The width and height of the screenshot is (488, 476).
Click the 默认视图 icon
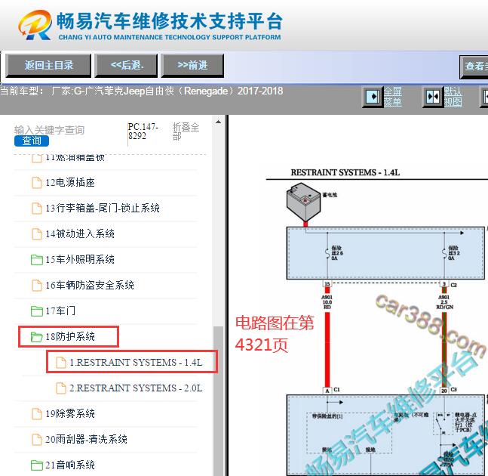(x=433, y=96)
